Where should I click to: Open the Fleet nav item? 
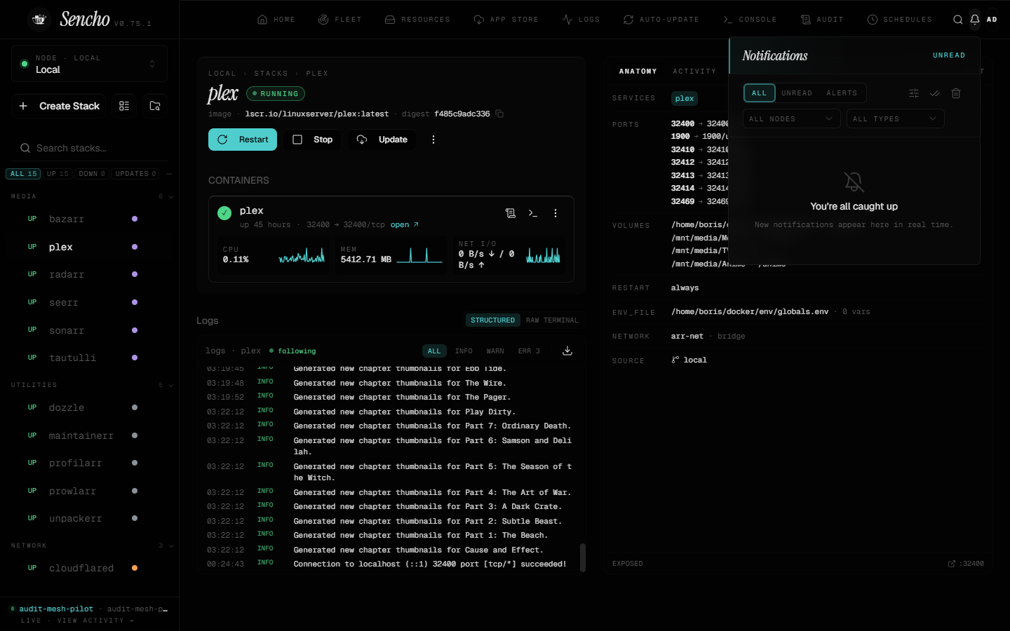point(340,20)
